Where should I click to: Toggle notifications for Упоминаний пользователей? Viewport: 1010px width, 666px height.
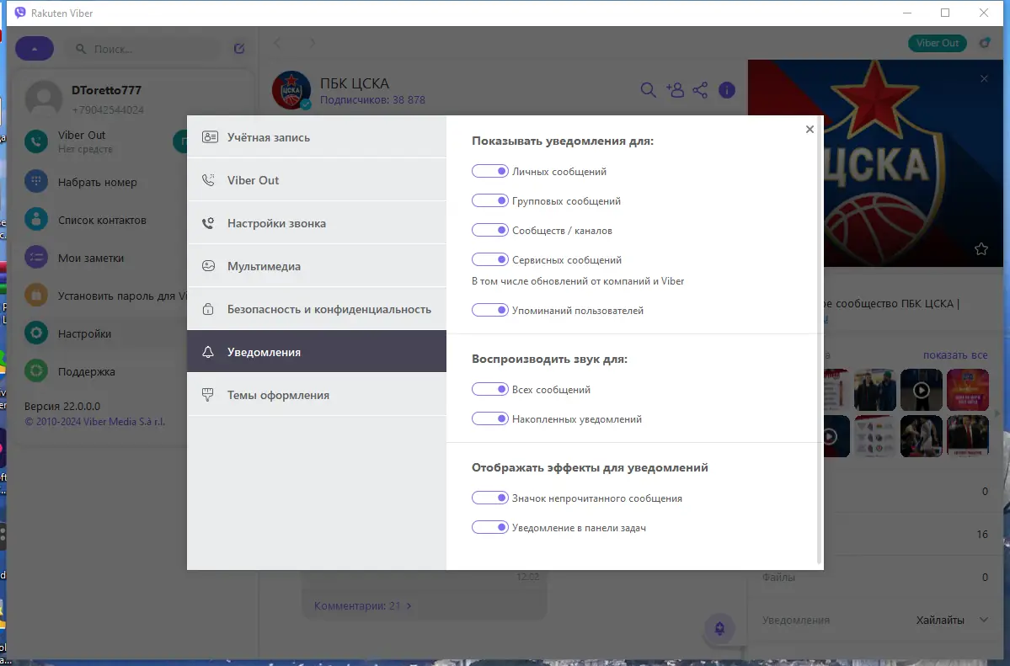[x=489, y=310]
